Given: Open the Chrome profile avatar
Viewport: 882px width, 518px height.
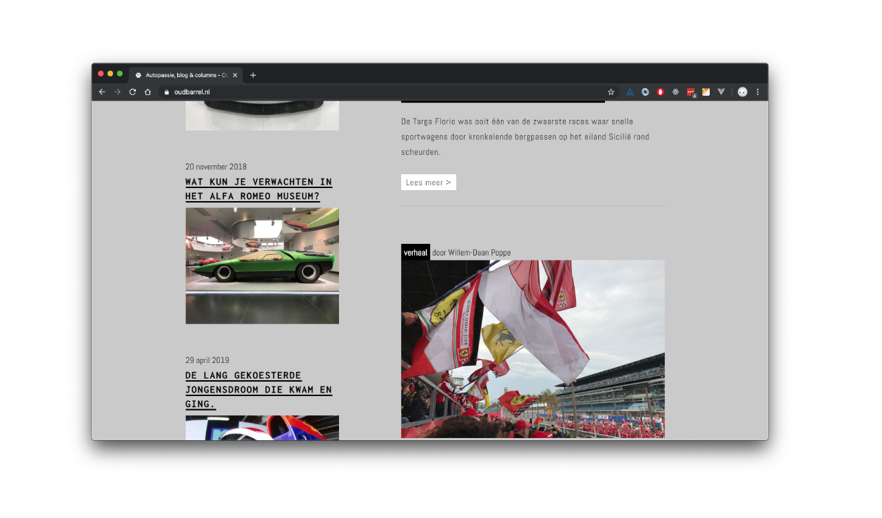Looking at the screenshot, I should (742, 92).
